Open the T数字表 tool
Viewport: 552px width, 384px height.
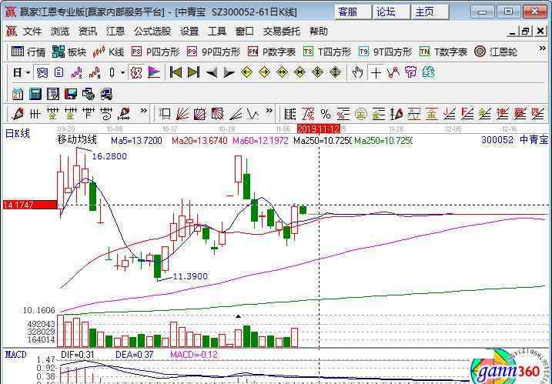point(443,52)
